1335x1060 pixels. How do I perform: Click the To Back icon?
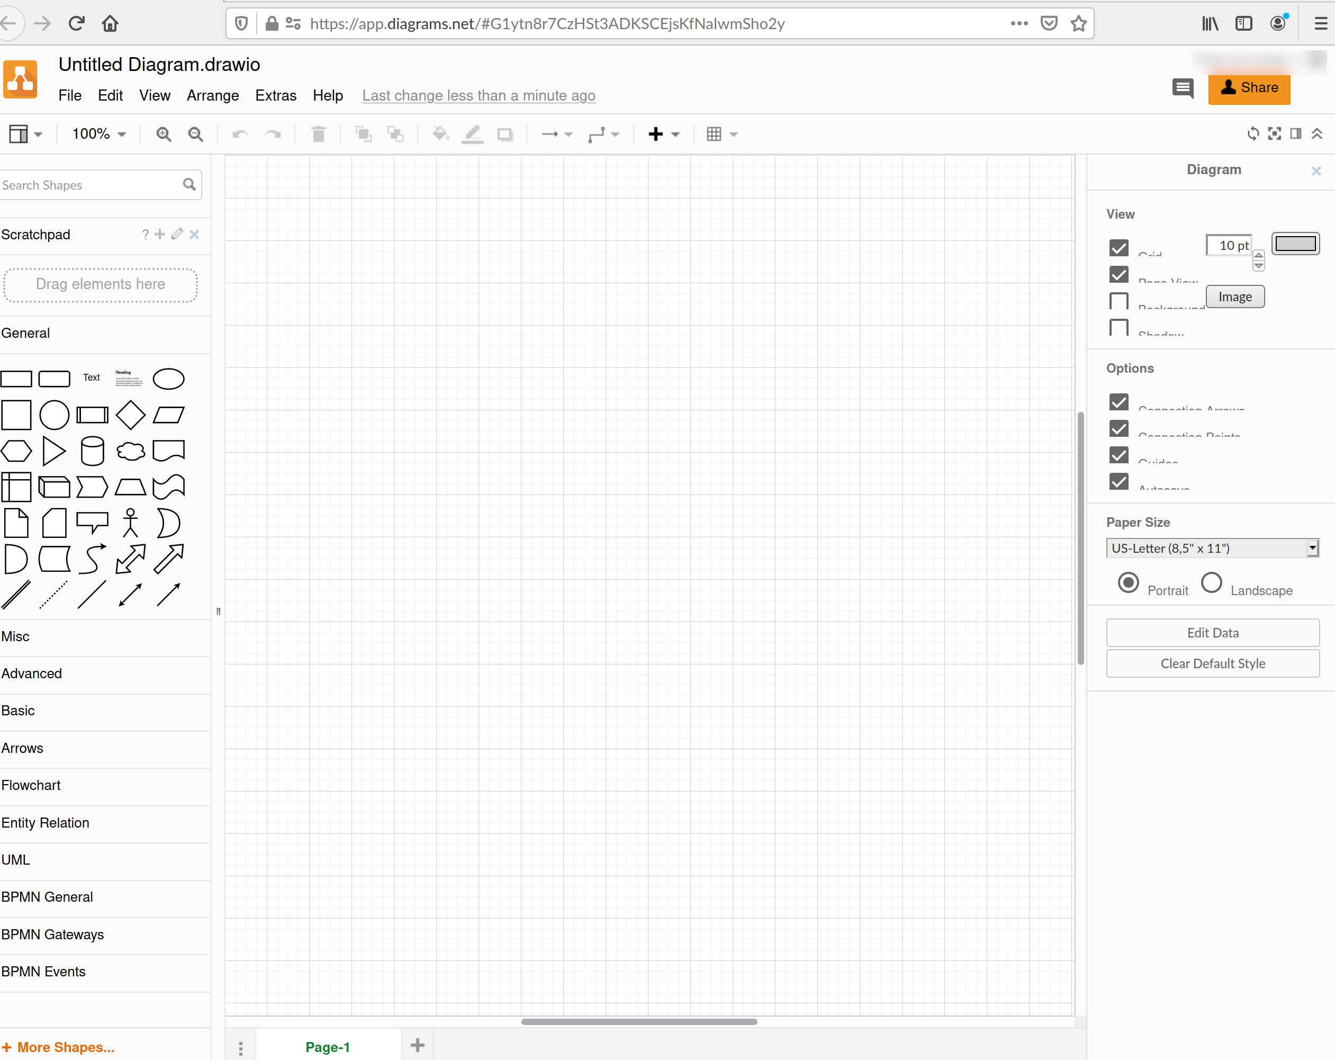pos(395,134)
